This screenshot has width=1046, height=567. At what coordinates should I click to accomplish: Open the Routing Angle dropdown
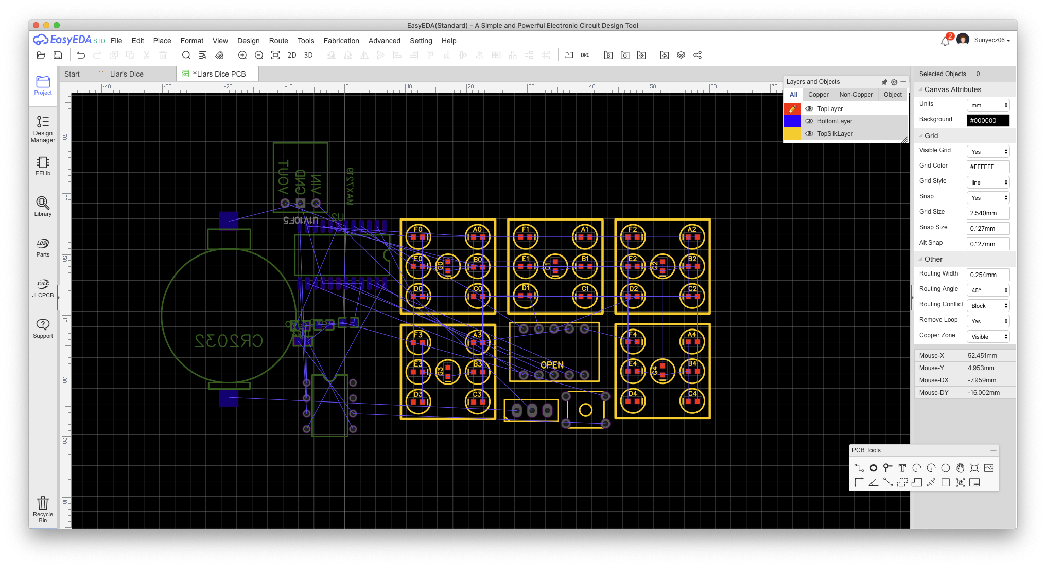[x=988, y=290]
